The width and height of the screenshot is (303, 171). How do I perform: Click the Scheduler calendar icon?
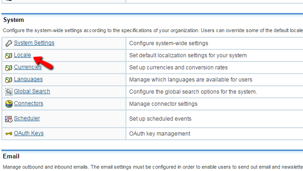(9, 119)
